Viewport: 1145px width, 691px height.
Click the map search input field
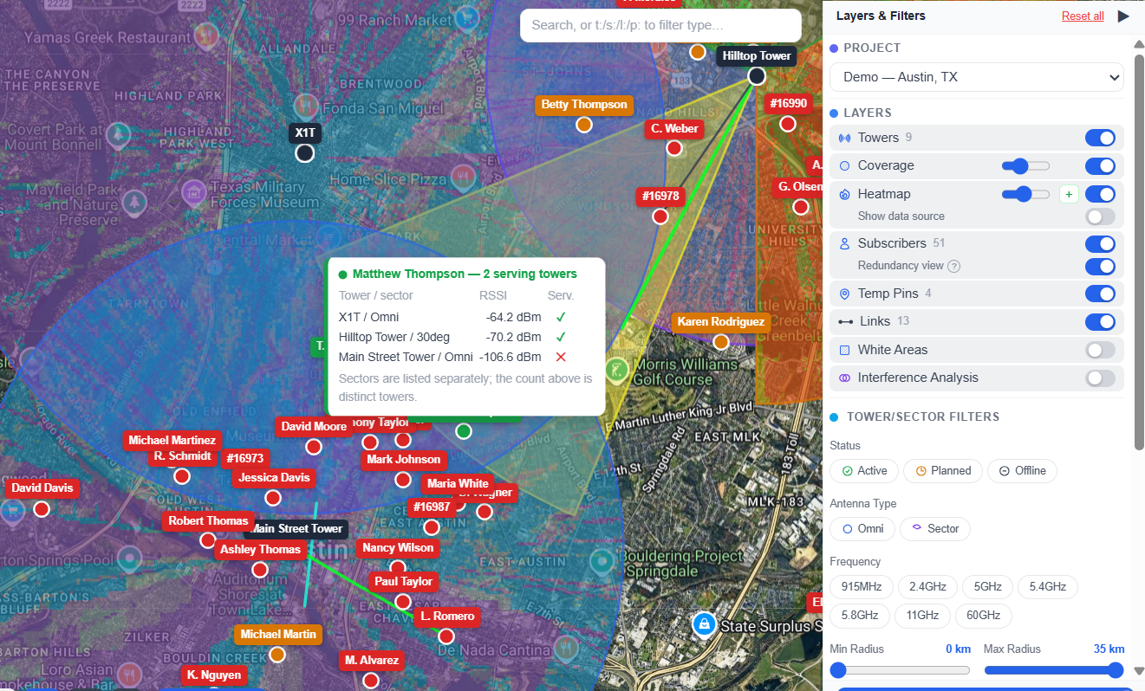coord(660,25)
